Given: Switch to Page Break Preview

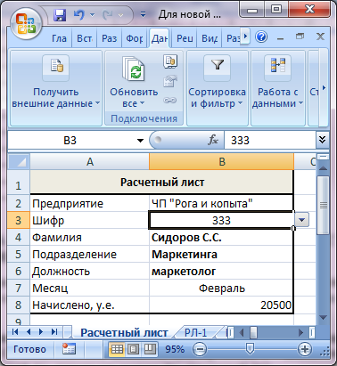Looking at the screenshot, I should click(150, 349).
